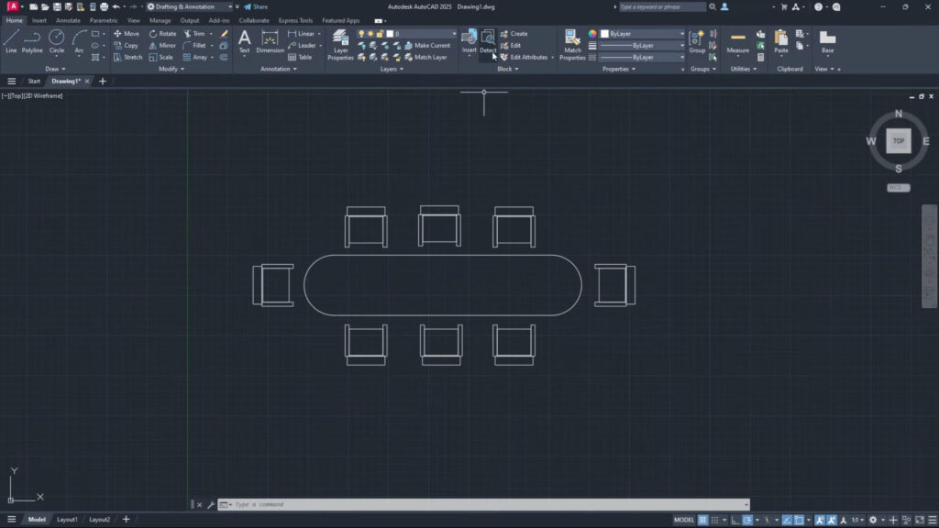The width and height of the screenshot is (939, 528).
Task: Click the Insert block icon
Action: pos(469,40)
